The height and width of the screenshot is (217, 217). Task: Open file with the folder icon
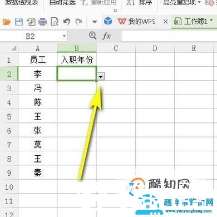point(7,22)
